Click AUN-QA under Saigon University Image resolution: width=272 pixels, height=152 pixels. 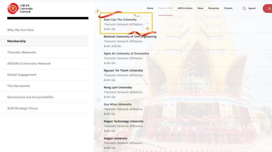click(109, 148)
